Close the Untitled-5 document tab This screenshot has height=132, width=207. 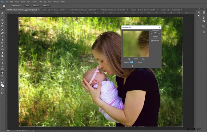182,10
